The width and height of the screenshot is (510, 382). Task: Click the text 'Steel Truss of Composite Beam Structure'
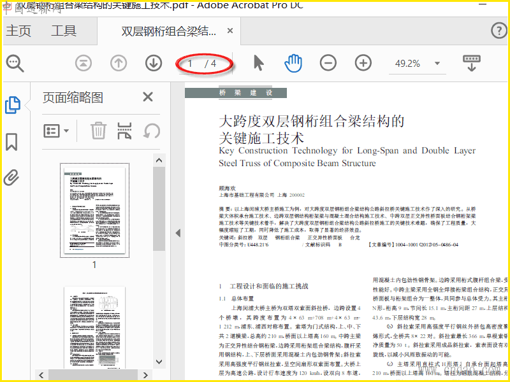(x=297, y=163)
